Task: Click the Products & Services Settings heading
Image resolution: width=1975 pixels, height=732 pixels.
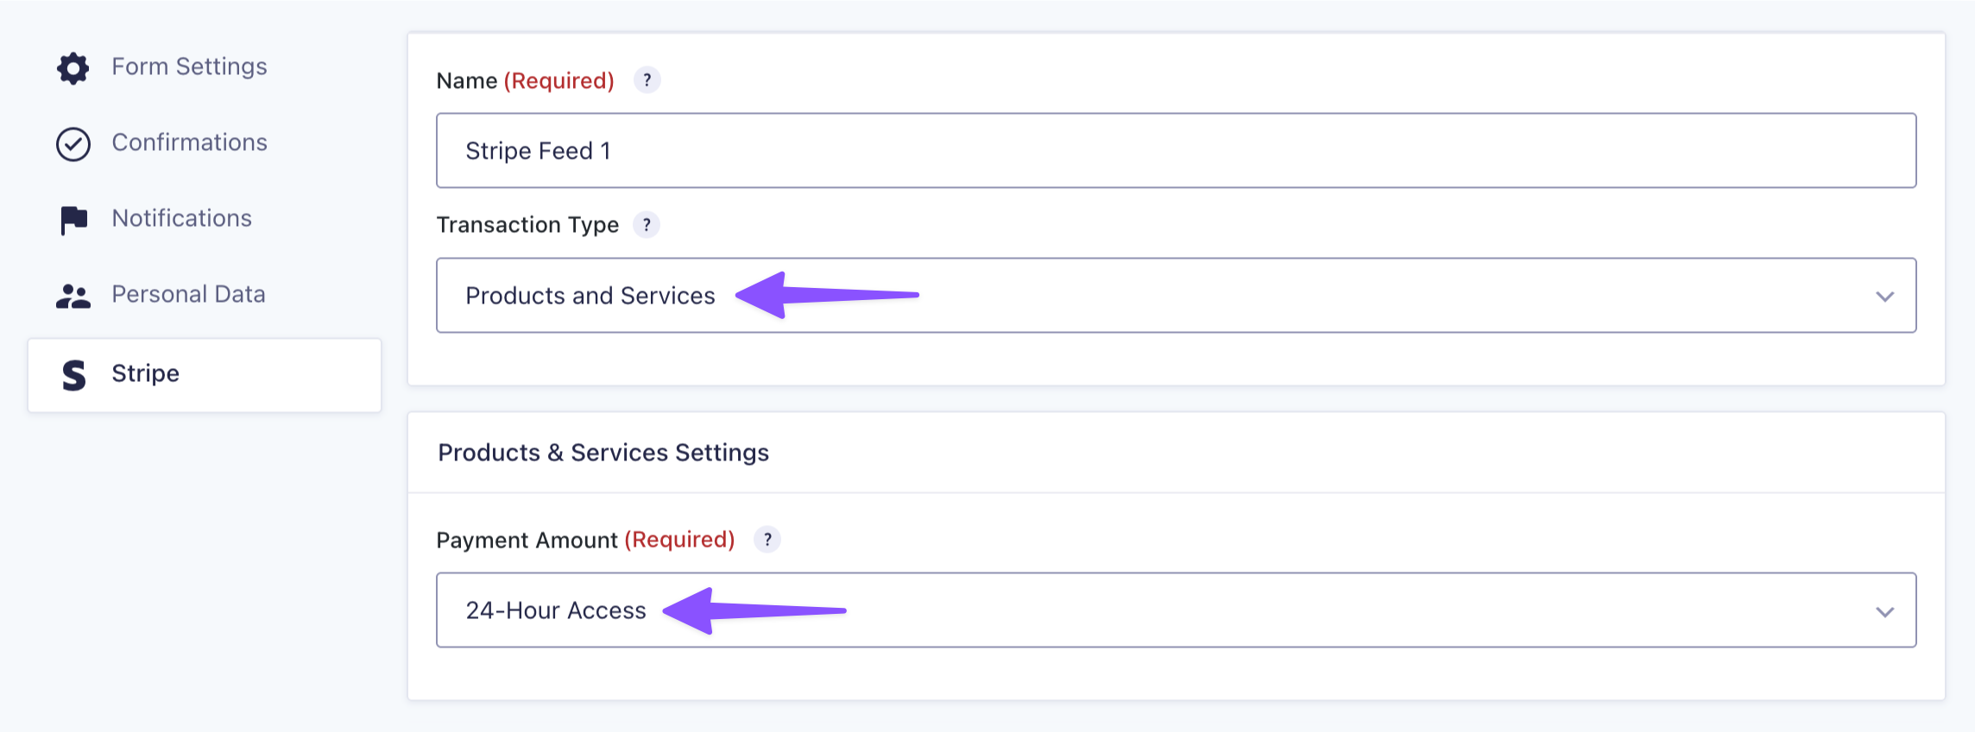Action: click(603, 453)
